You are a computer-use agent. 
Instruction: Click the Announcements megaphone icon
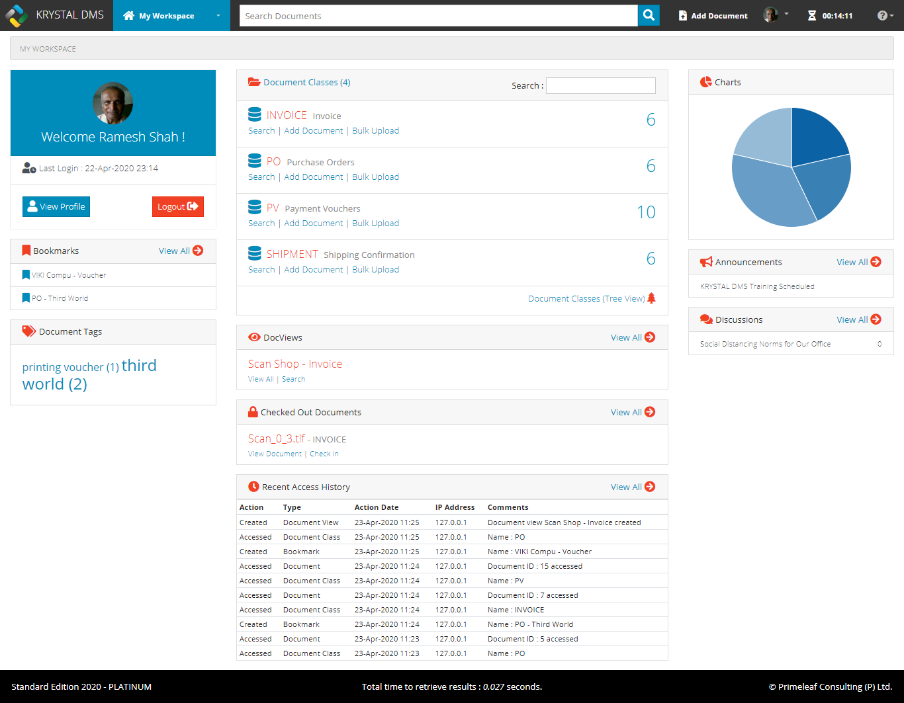click(x=706, y=262)
